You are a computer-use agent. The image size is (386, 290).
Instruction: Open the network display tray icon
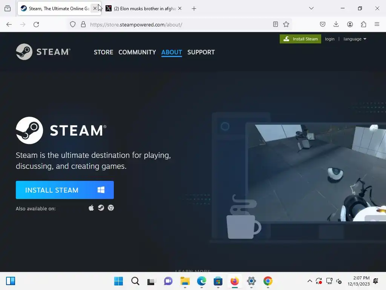[x=329, y=281]
